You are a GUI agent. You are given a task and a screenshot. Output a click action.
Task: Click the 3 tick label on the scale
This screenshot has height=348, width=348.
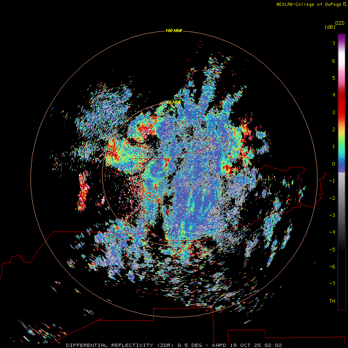334,112
